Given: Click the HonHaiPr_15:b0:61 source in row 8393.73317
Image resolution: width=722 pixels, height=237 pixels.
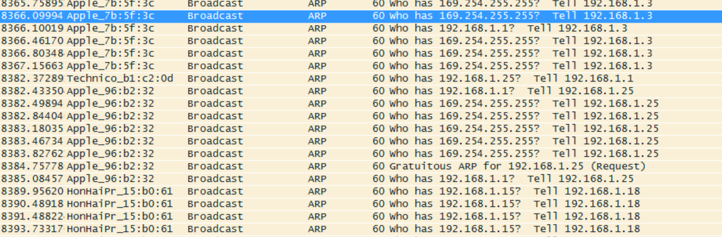Looking at the screenshot, I should (x=120, y=229).
